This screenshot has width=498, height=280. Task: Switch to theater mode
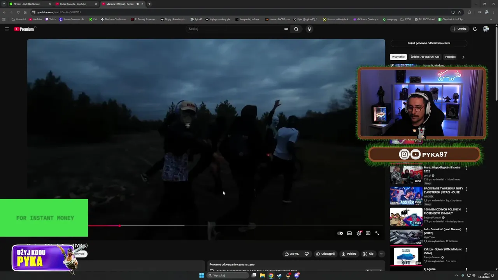click(x=368, y=233)
